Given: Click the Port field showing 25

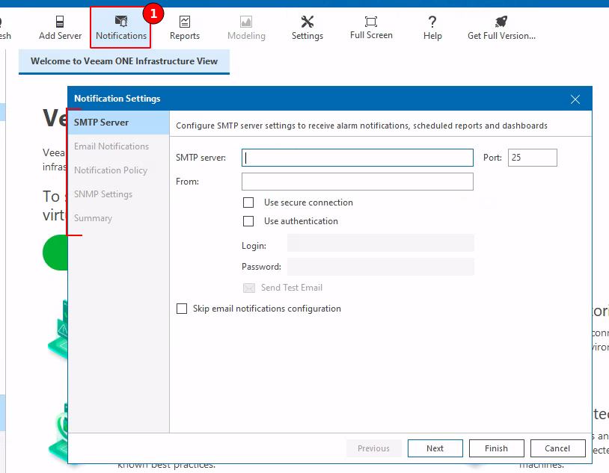Looking at the screenshot, I should pyautogui.click(x=533, y=158).
